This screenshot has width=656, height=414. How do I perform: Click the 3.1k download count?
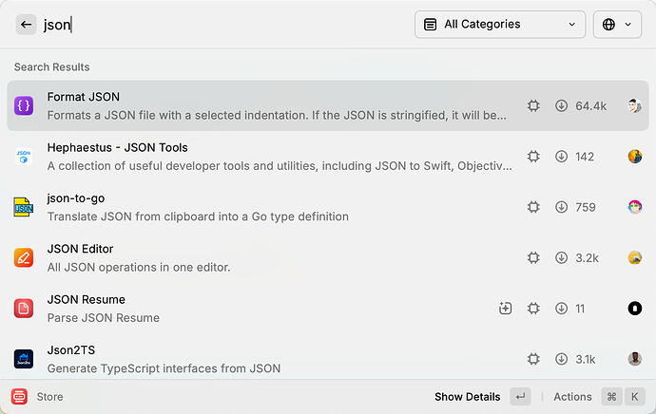point(586,359)
